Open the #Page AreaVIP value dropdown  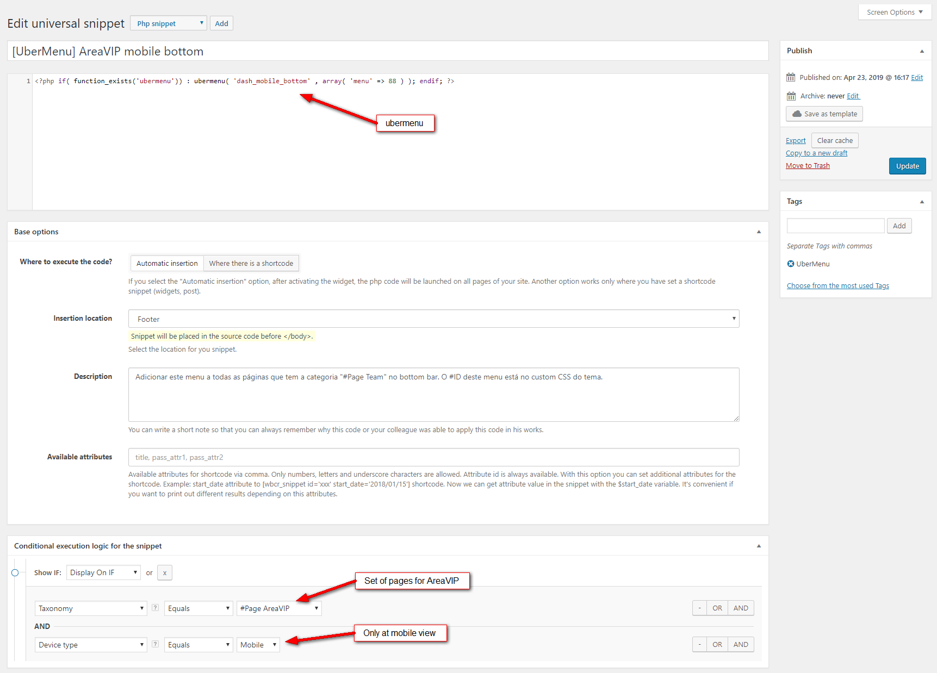pyautogui.click(x=279, y=608)
